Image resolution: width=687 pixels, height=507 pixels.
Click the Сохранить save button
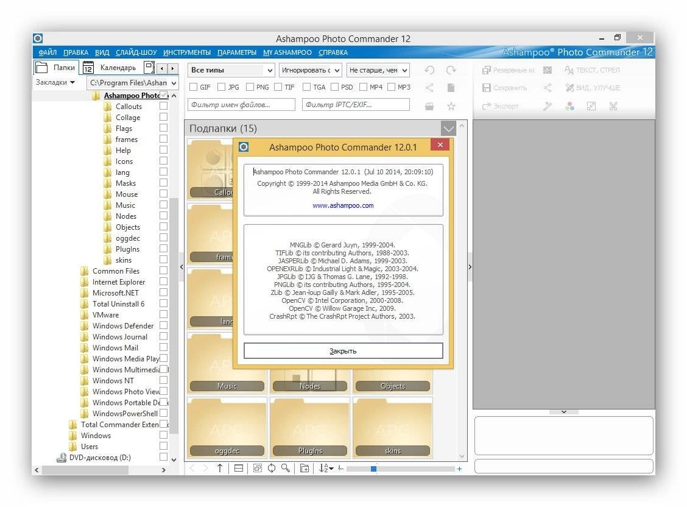pyautogui.click(x=505, y=88)
